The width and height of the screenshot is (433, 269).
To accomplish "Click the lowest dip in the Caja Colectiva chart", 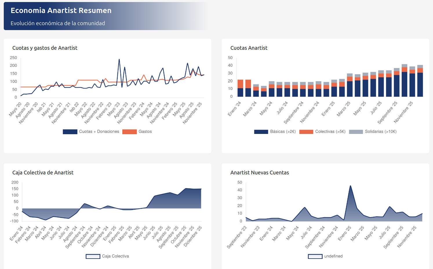I will (x=45, y=220).
